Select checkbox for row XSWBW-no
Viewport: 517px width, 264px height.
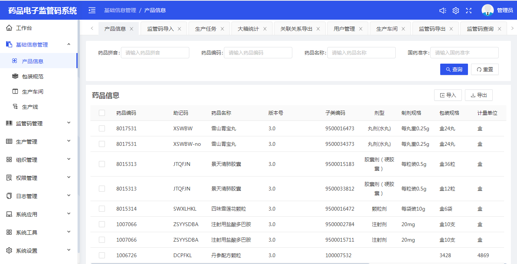102,144
